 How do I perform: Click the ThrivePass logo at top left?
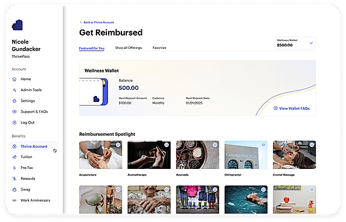click(18, 25)
